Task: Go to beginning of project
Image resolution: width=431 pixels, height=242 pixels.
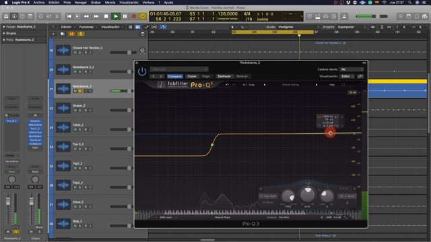Action: (x=69, y=16)
